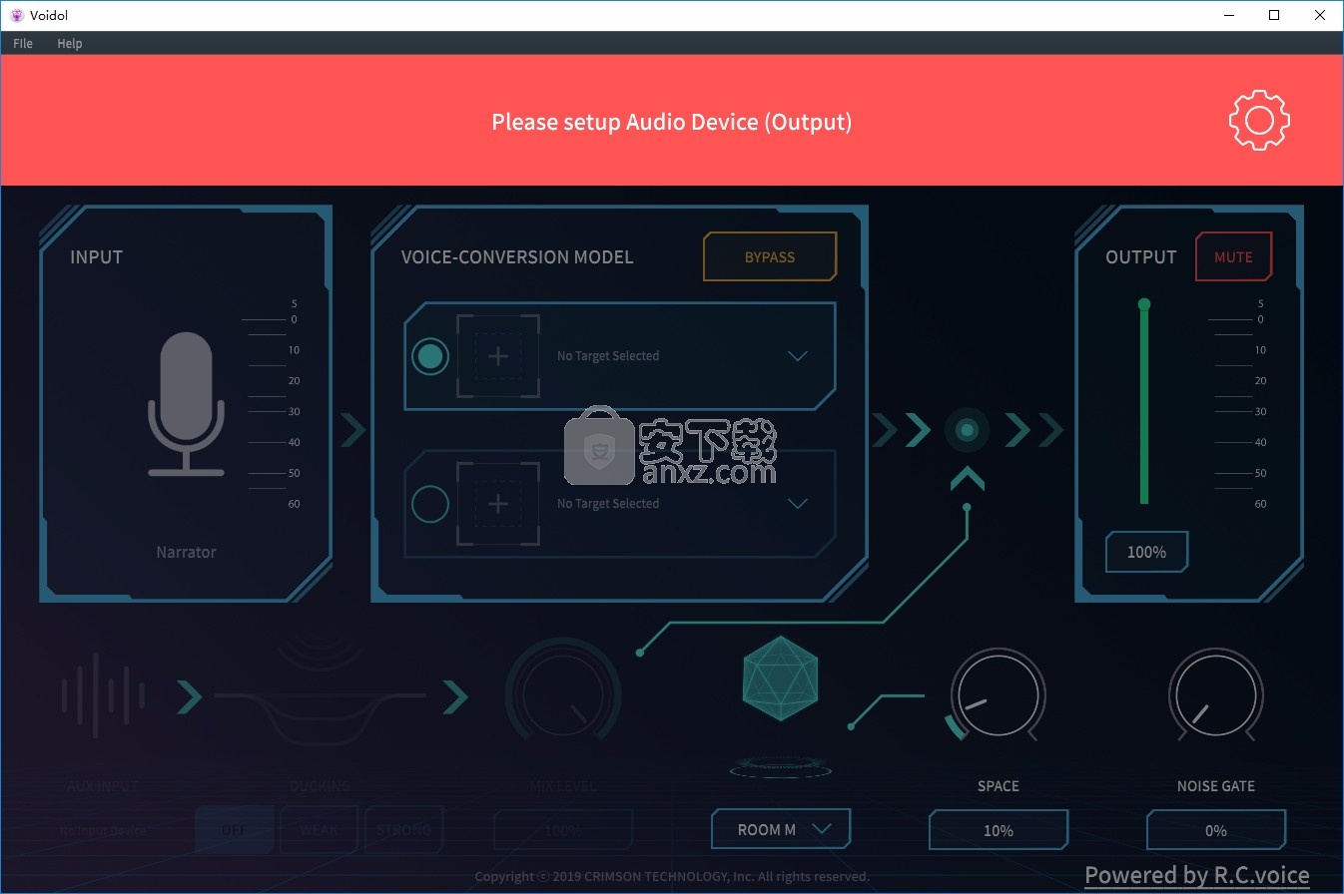The image size is (1344, 894).
Task: Click the upward chevron below the node
Action: tap(968, 480)
